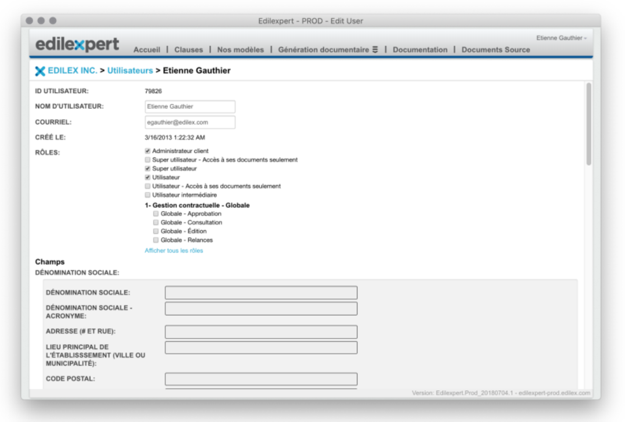Go to the Clauses menu item
The width and height of the screenshot is (625, 422).
click(188, 50)
